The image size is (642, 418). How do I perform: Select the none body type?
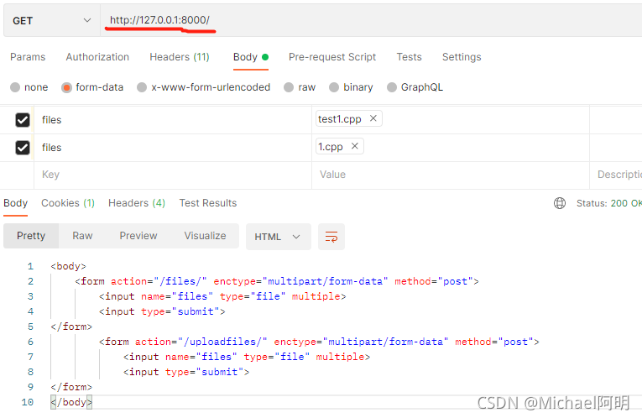pos(15,87)
